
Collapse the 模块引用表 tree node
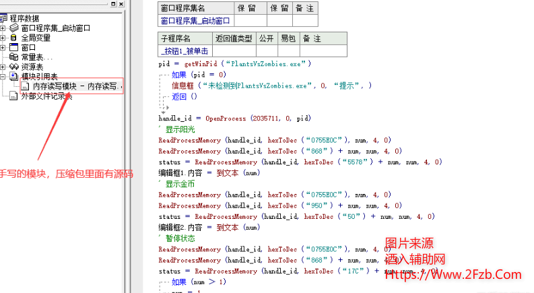click(3, 77)
